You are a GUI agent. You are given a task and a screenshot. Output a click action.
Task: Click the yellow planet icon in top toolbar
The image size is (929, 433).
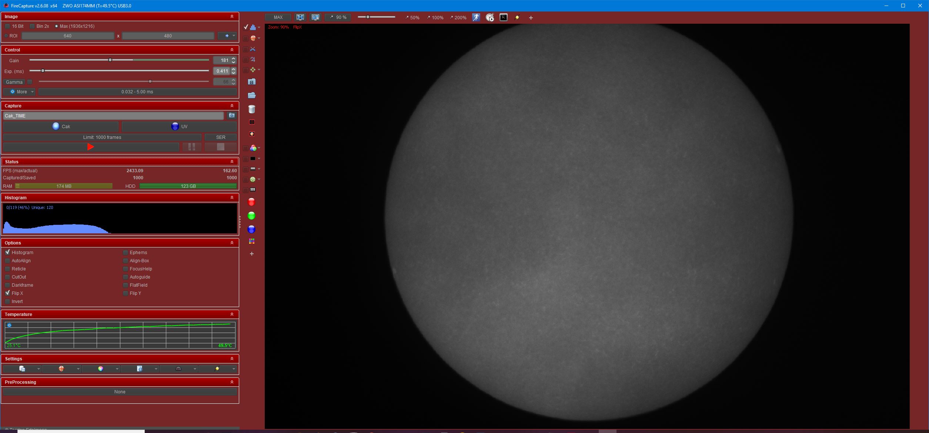pos(517,17)
